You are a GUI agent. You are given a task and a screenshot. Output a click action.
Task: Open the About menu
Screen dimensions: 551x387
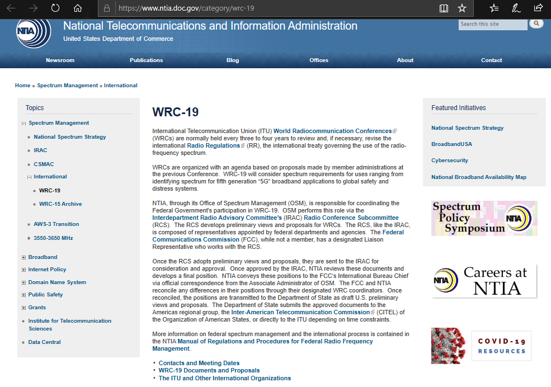pyautogui.click(x=405, y=60)
